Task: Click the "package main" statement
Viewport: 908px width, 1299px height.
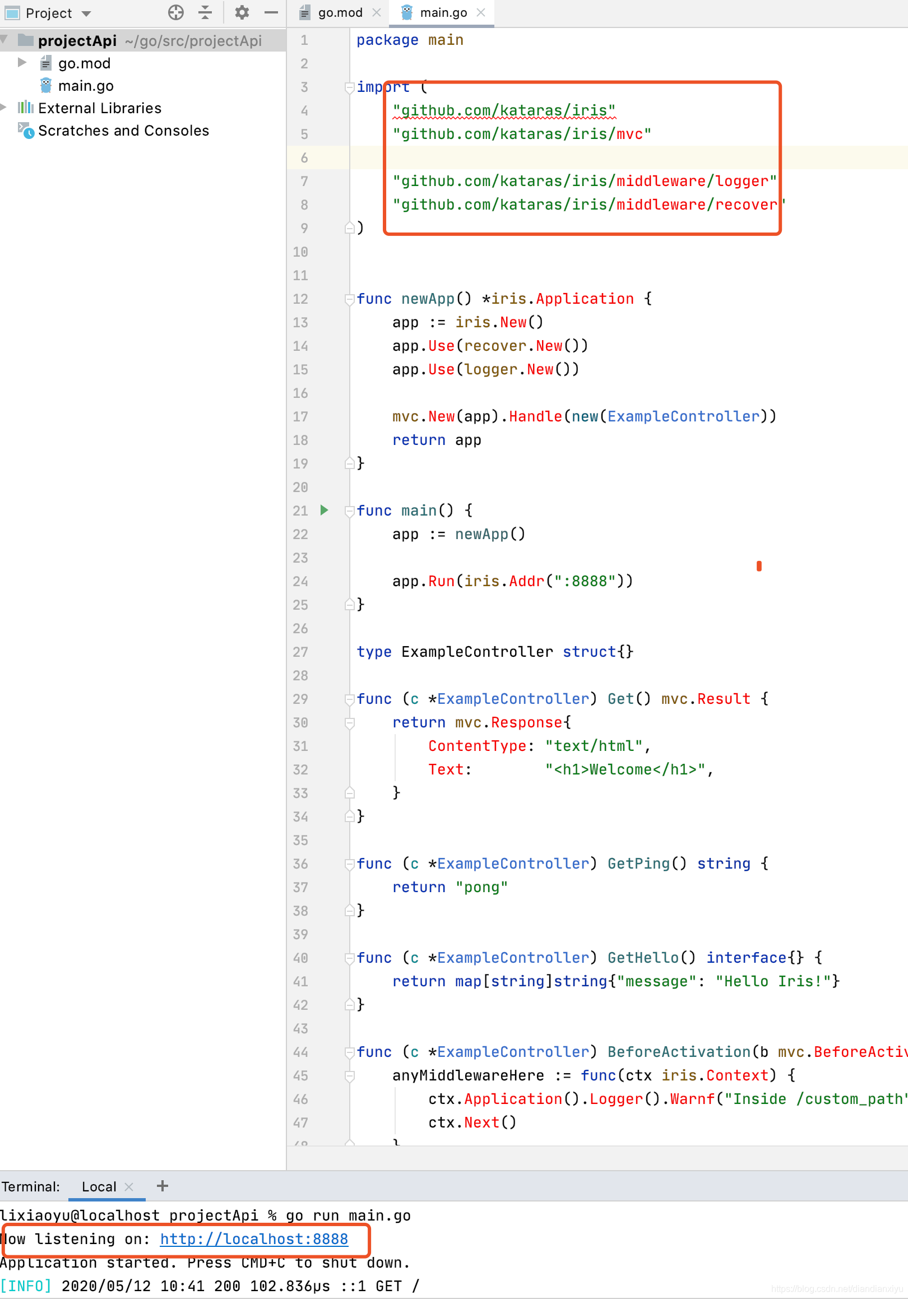Action: pyautogui.click(x=410, y=40)
